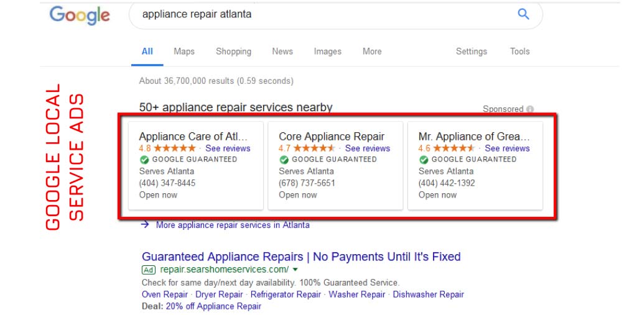Open the Appliance Care of Atl... listing title
This screenshot has width=637, height=315.
click(193, 137)
